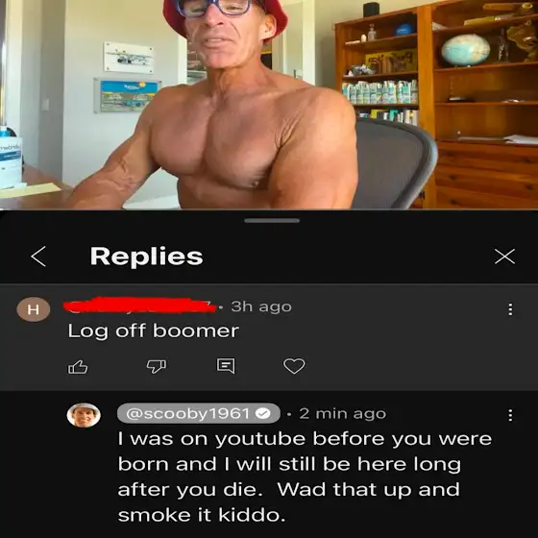Image resolution: width=538 pixels, height=538 pixels.
Task: Tap the "3h ago" timestamp
Action: (261, 306)
